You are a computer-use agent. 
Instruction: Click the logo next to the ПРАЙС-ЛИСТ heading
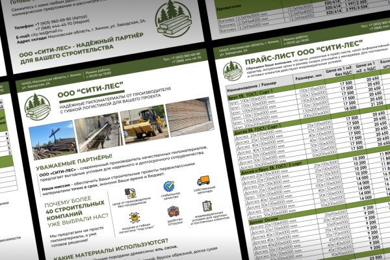[232, 71]
